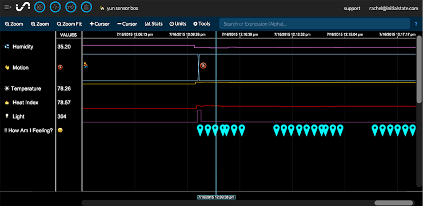
Task: Click the vertical scrollbar thumb
Action: [420, 69]
